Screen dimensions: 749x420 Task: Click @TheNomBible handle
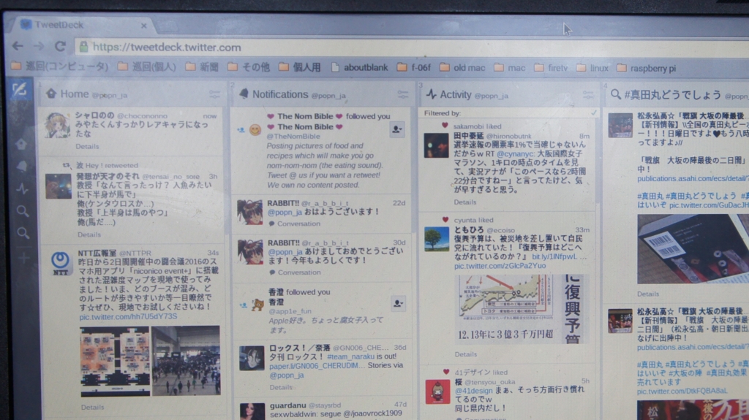(x=293, y=137)
